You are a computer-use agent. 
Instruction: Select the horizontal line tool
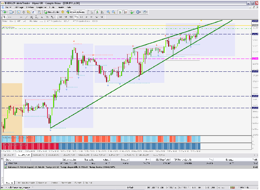(x=21, y=17)
